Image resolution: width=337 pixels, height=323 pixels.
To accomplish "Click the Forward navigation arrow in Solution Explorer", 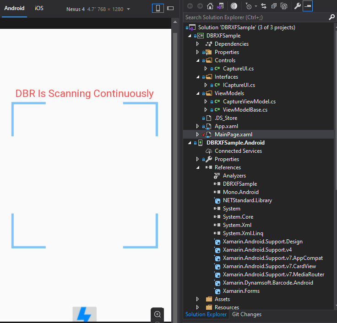I will [200, 6].
